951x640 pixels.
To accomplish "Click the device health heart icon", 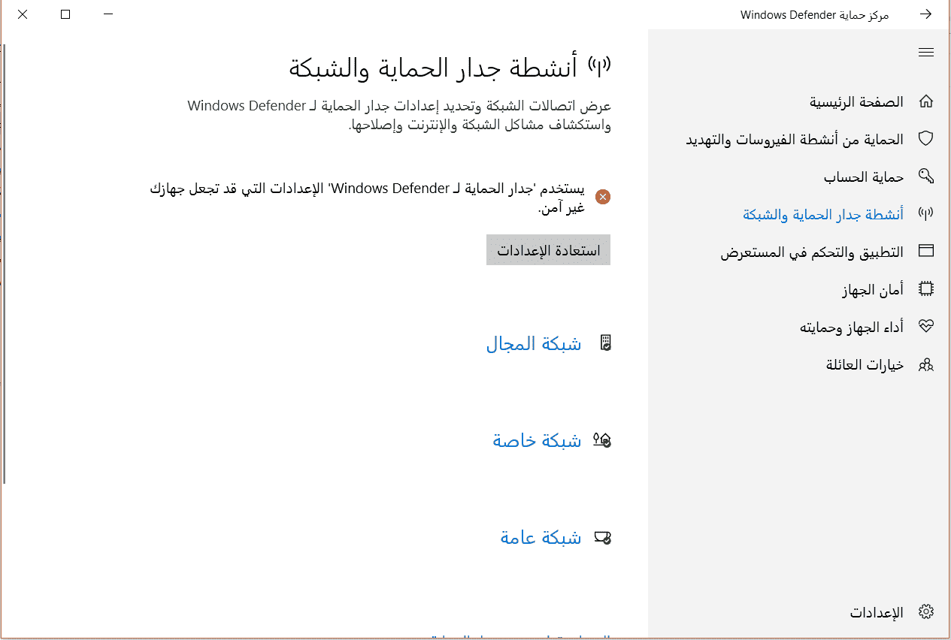I will pos(926,327).
